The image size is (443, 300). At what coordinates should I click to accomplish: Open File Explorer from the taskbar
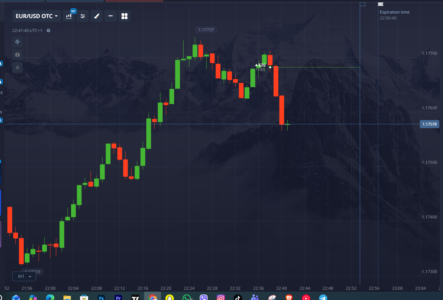(67, 298)
